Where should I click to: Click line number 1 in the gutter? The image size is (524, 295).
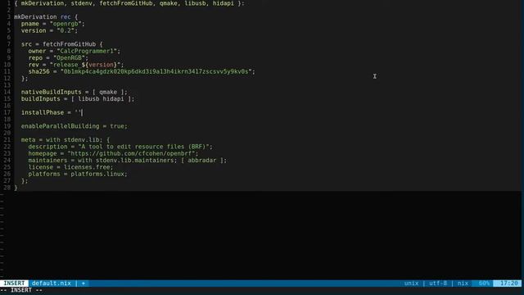(x=9, y=3)
